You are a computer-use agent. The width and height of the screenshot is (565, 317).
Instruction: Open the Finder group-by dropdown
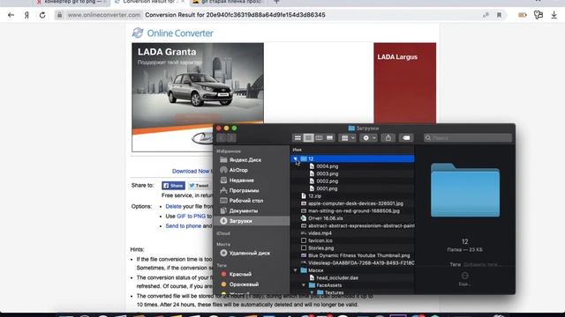348,138
